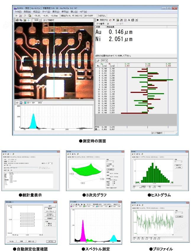Click printer icon in spectrum measurement window

[76, 204]
